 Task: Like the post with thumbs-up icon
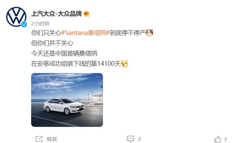coord(218,139)
